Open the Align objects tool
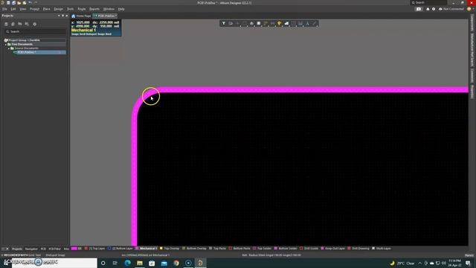476x268 pixels. (x=251, y=23)
